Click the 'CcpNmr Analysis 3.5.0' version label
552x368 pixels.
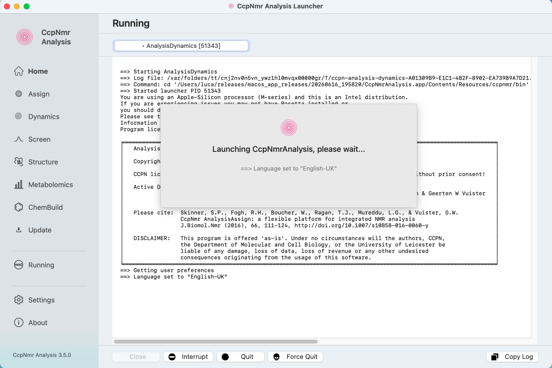coord(42,355)
